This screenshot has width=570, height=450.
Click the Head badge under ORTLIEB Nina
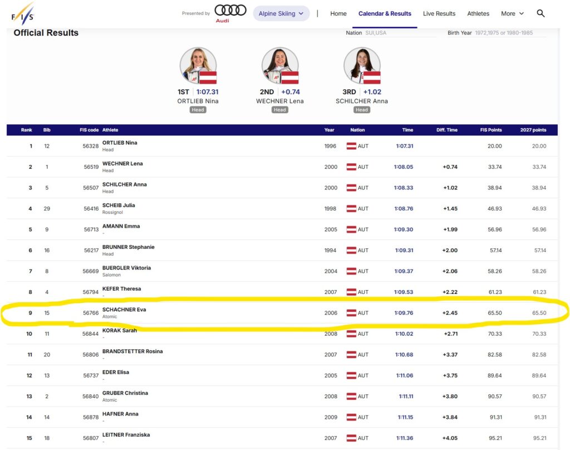[x=198, y=110]
